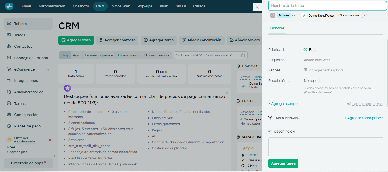Click the '+ Agregar campo' link
Screen dimensions: 388x172
(283, 103)
